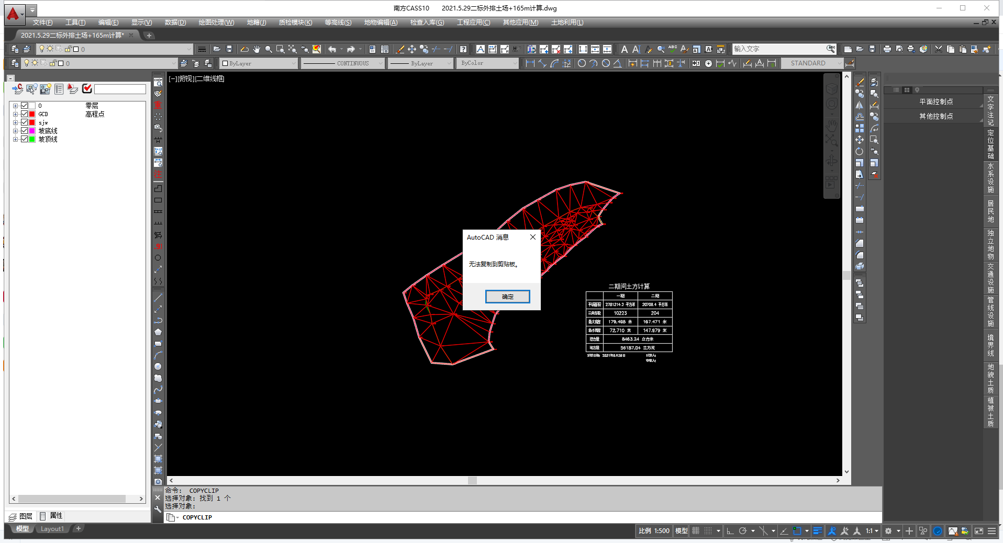Click the 比例 1:500 scale button

(654, 531)
